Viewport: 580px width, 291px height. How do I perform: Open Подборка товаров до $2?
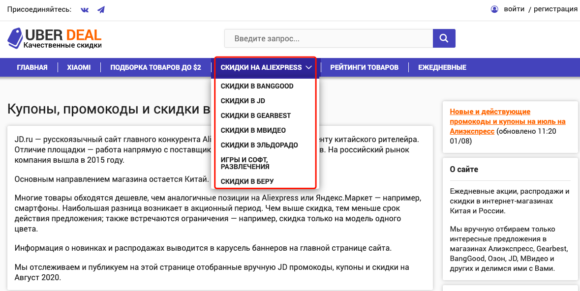(156, 67)
